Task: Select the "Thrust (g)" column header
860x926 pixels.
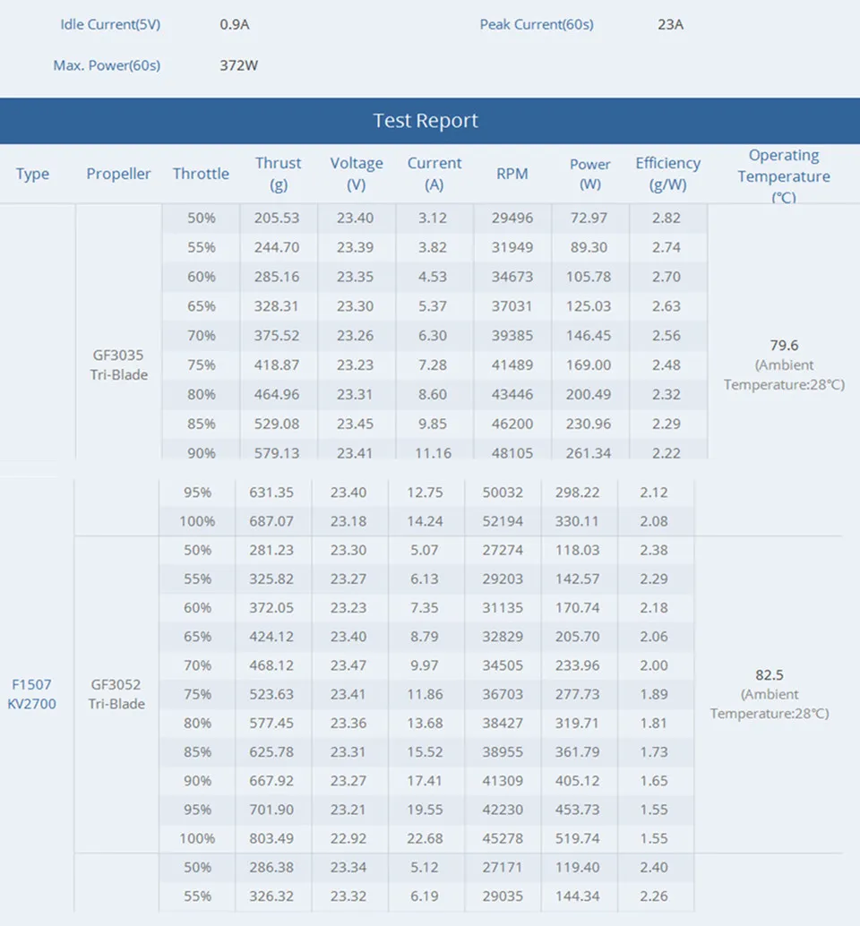Action: 279,174
